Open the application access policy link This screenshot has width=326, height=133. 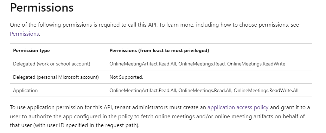tap(238, 107)
